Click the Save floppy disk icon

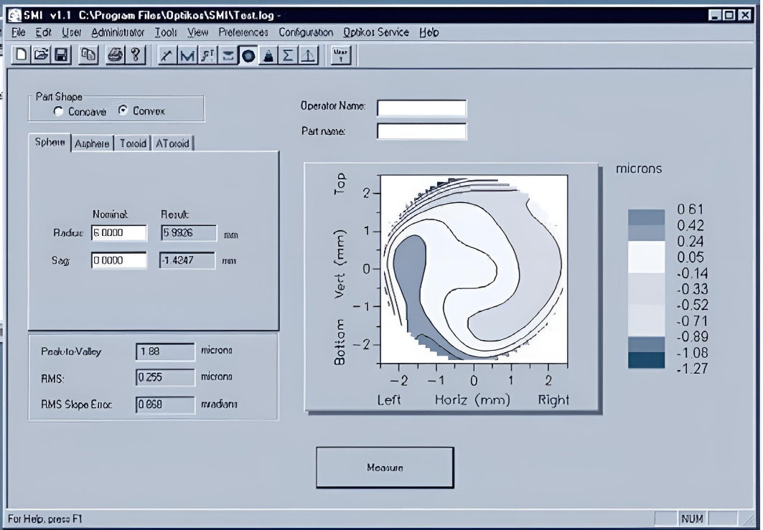61,55
